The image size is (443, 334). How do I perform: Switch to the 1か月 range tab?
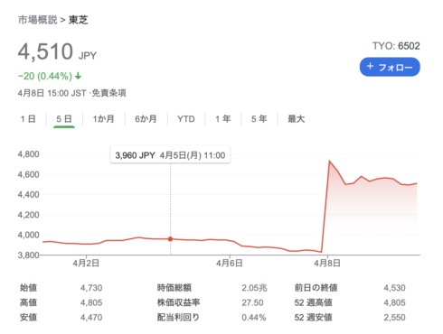point(103,119)
